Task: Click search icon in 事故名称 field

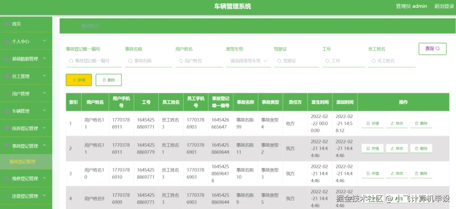Action: 130,61
